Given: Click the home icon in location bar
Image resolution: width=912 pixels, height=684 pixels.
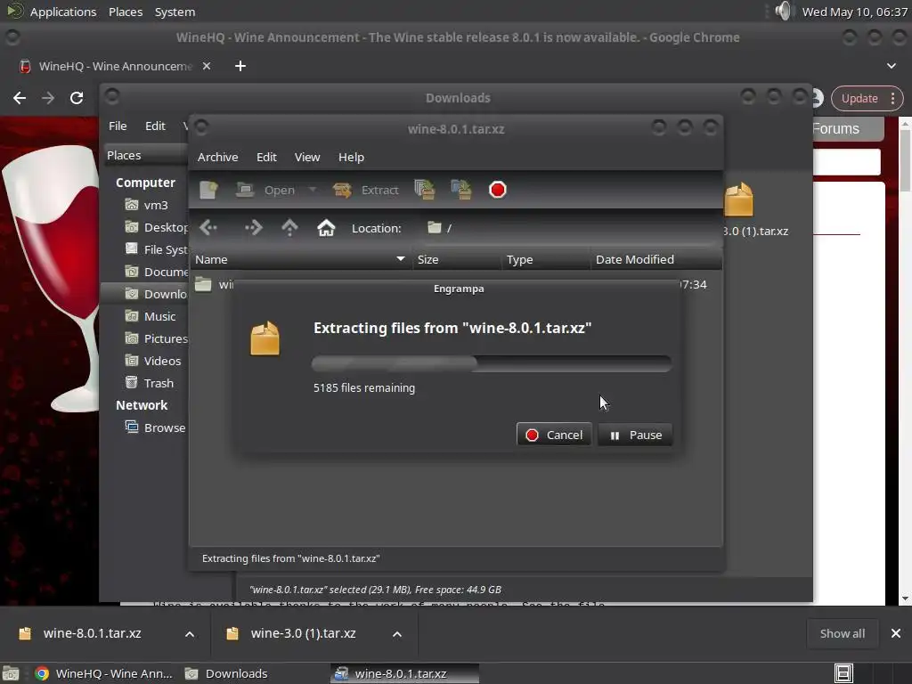Looking at the screenshot, I should coord(326,228).
